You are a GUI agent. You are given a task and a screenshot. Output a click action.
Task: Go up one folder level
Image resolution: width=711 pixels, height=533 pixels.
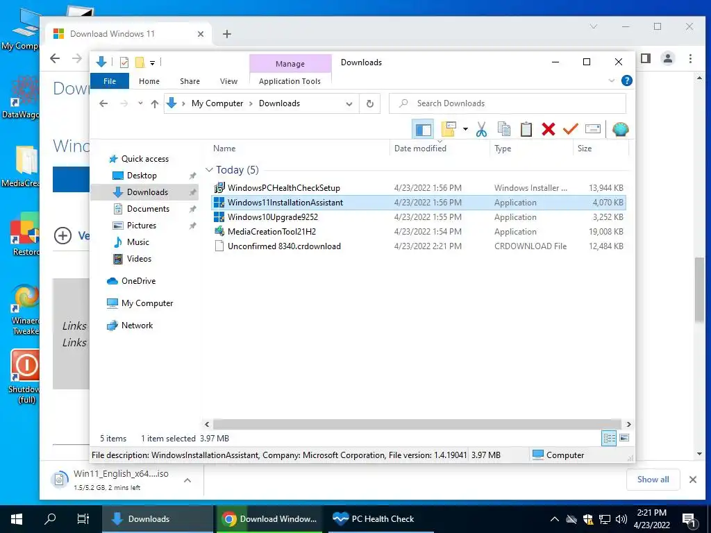point(155,104)
